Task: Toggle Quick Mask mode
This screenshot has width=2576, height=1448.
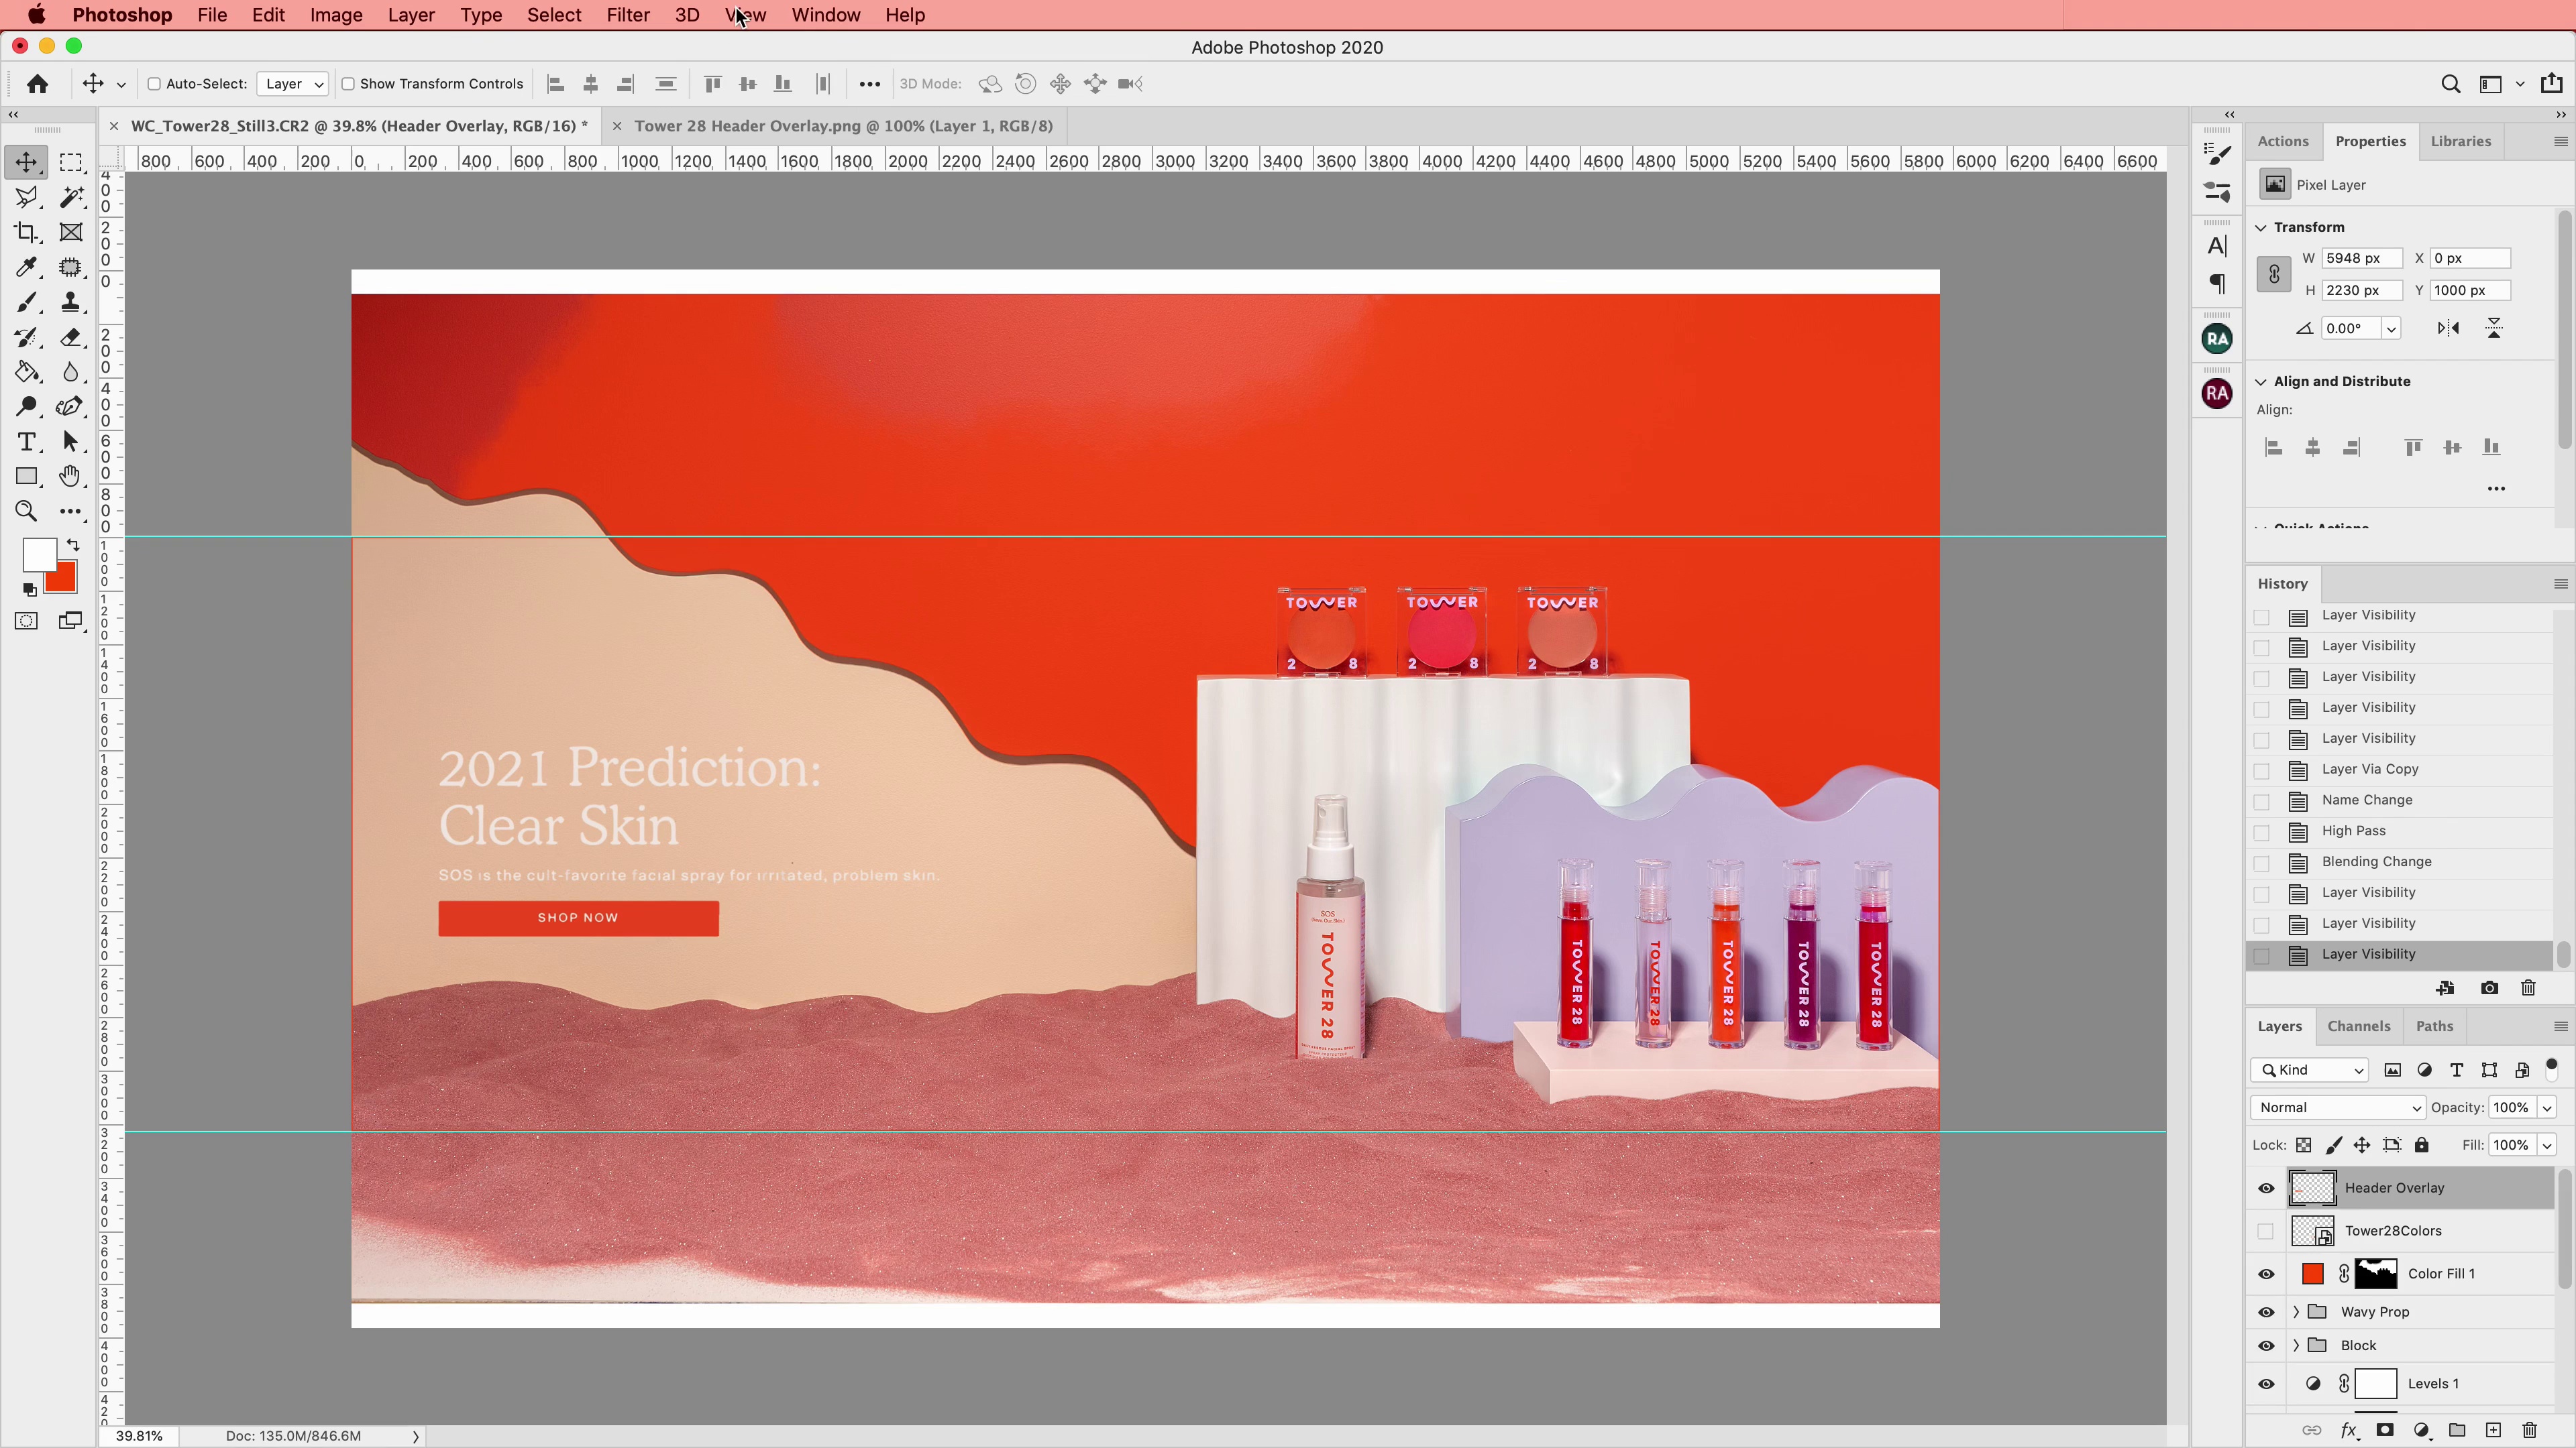Action: [x=27, y=621]
